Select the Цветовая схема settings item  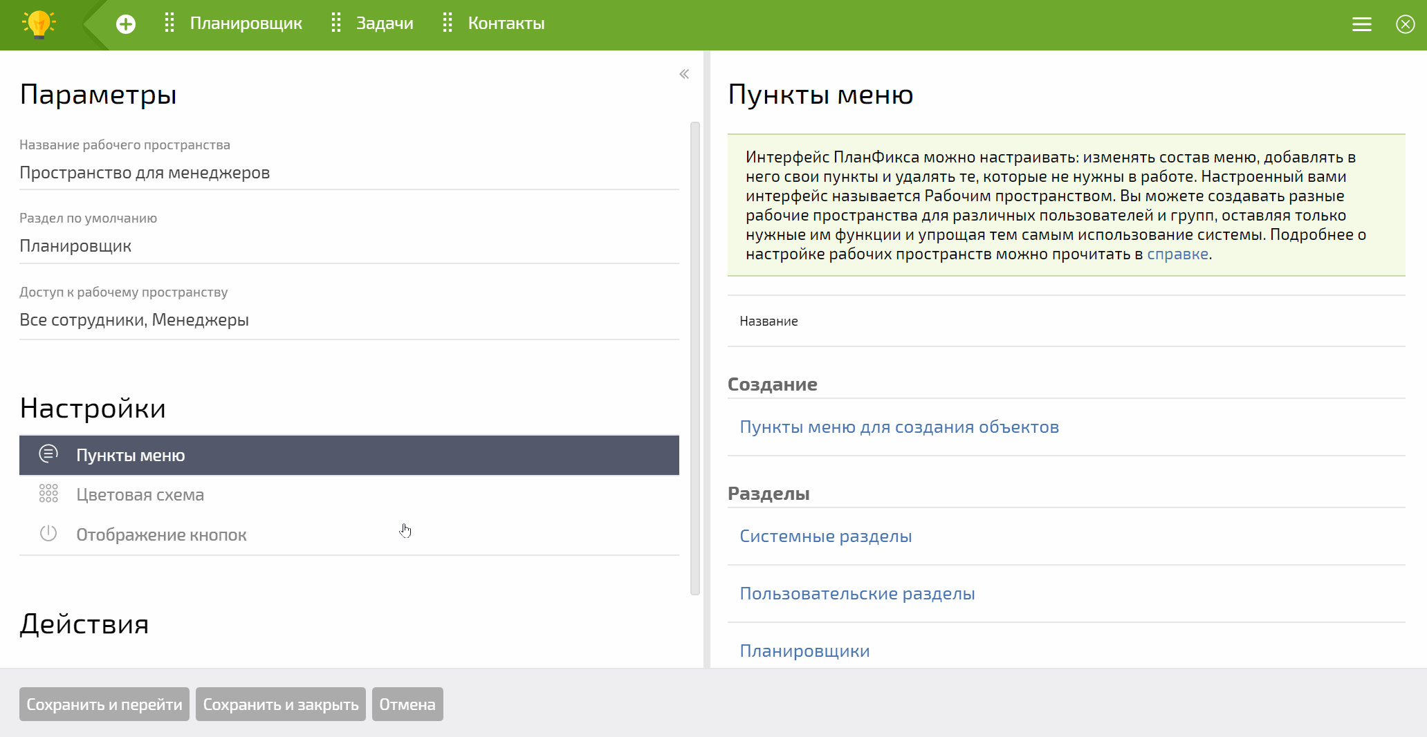pyautogui.click(x=349, y=495)
